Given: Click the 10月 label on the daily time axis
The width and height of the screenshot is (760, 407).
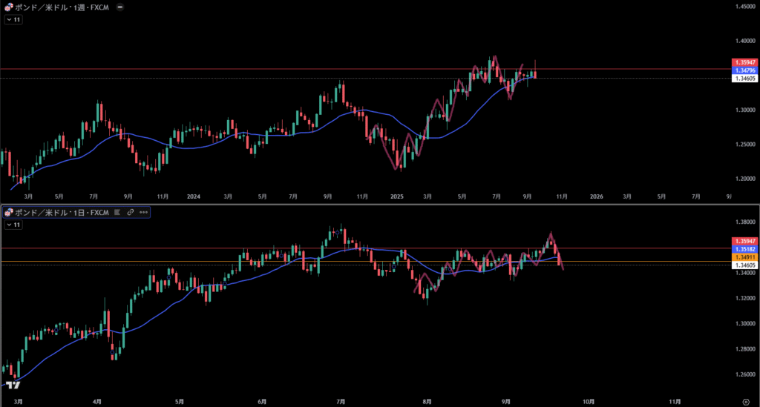Looking at the screenshot, I should [588, 400].
